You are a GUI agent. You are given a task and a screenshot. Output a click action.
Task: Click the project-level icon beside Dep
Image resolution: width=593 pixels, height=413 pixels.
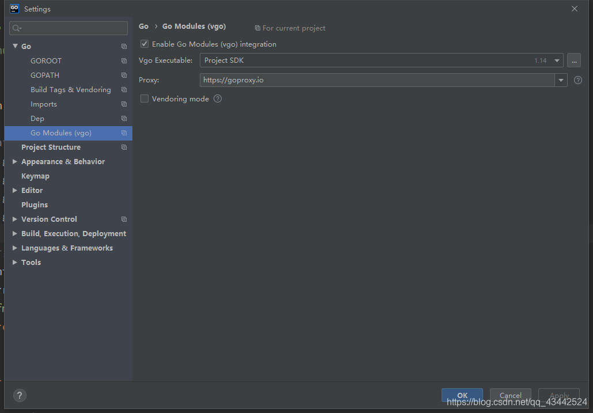click(124, 119)
